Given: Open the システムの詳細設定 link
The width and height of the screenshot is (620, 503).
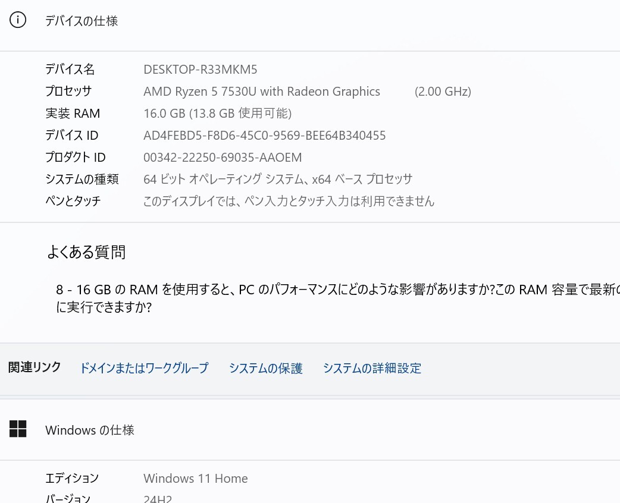Looking at the screenshot, I should 372,368.
